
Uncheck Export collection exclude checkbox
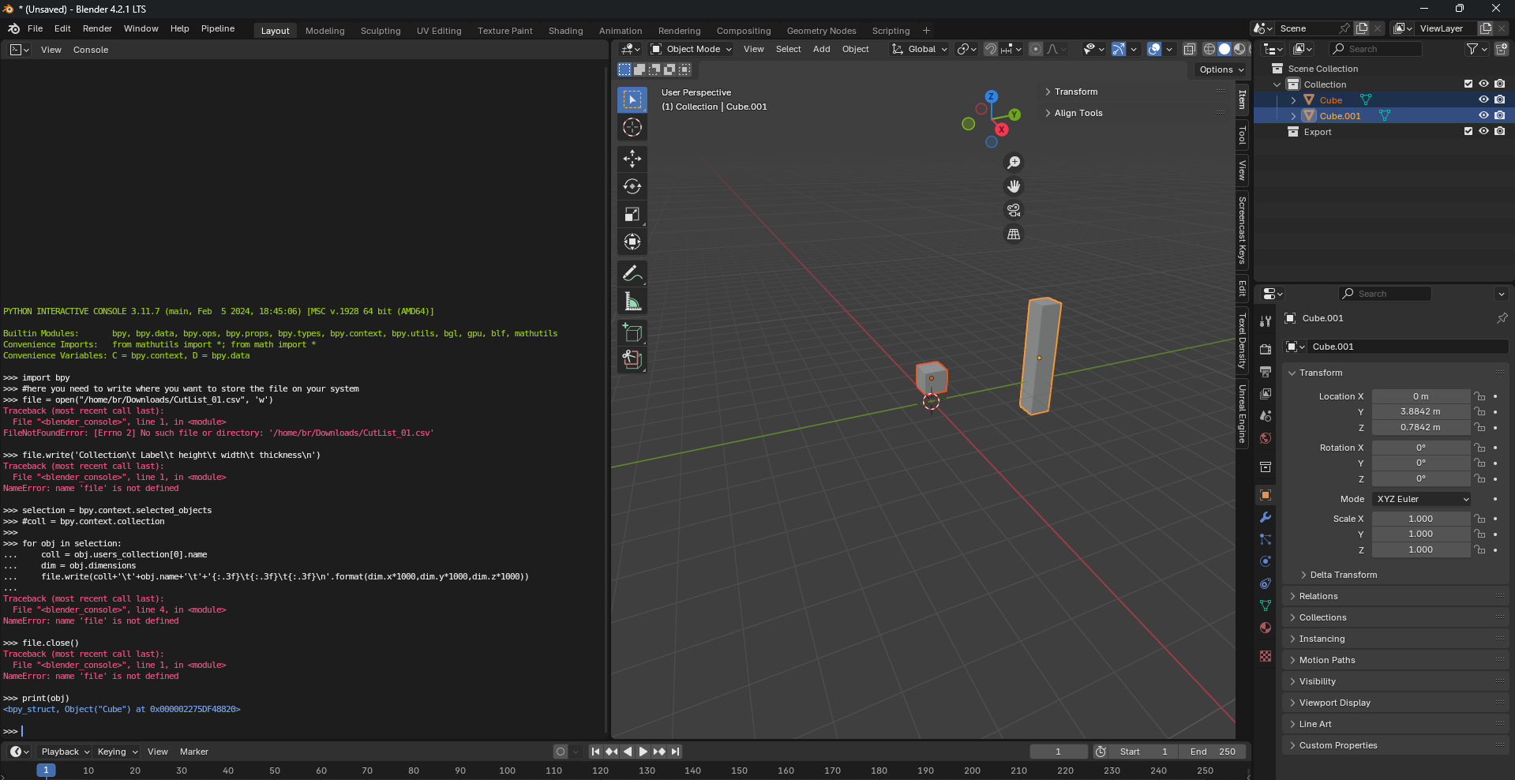[x=1468, y=131]
